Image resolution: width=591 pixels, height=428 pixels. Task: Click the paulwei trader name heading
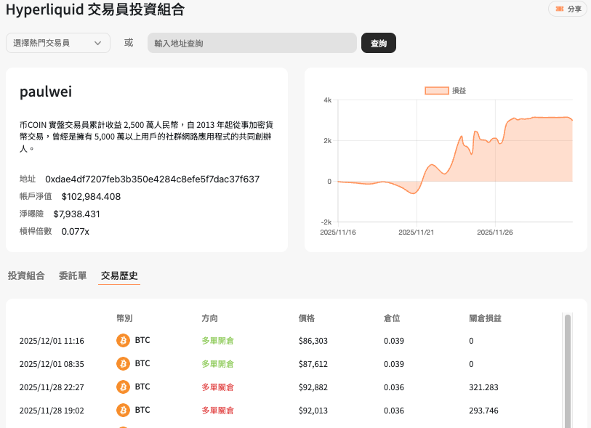(46, 92)
